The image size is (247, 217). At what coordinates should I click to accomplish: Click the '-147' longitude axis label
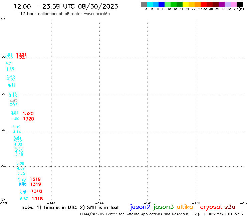[51, 203]
